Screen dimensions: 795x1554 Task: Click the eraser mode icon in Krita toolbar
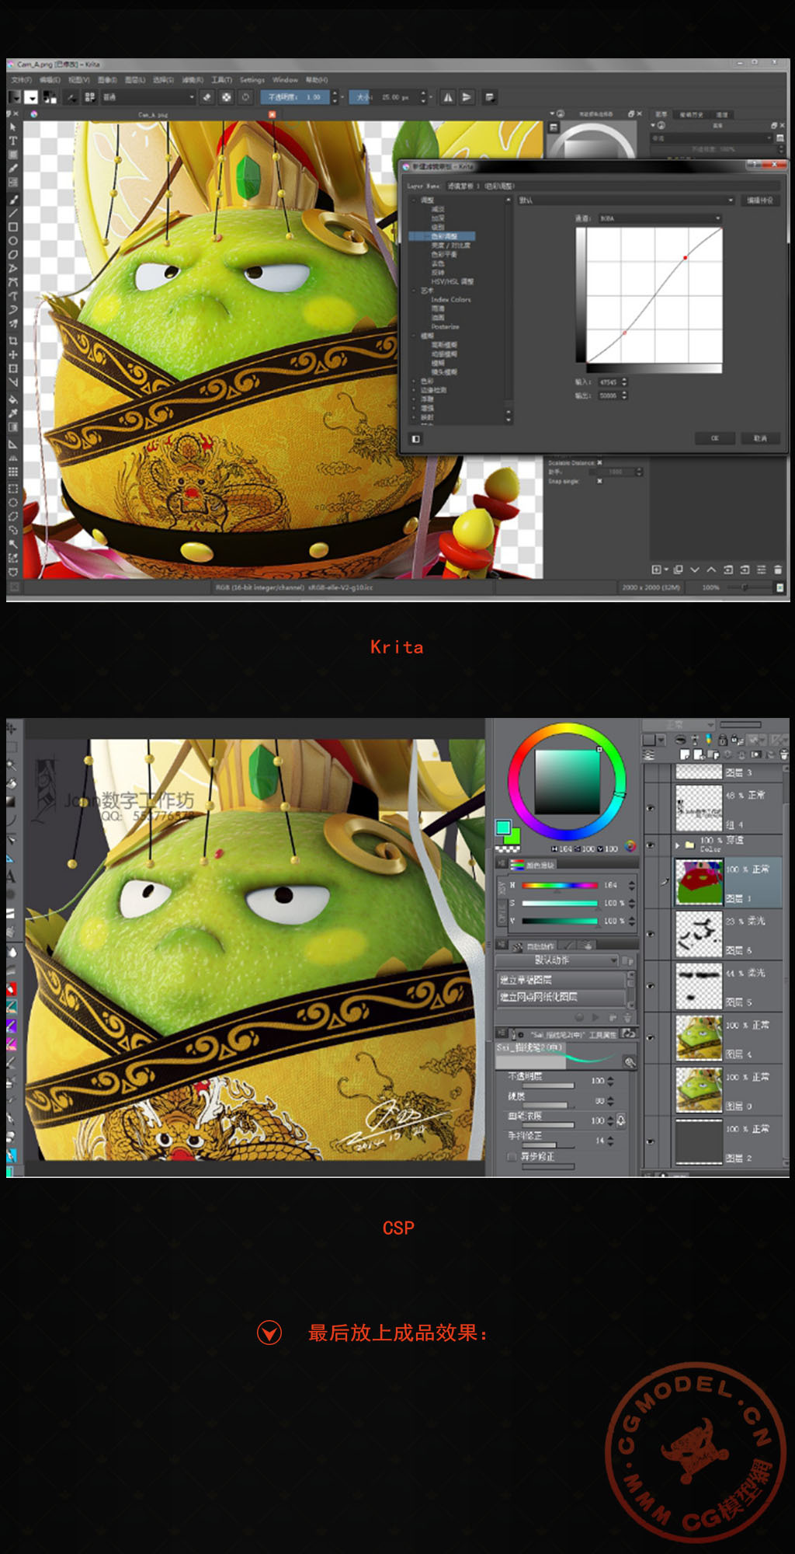207,97
